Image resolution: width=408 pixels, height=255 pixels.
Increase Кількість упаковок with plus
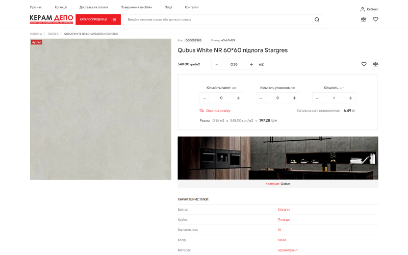click(294, 98)
